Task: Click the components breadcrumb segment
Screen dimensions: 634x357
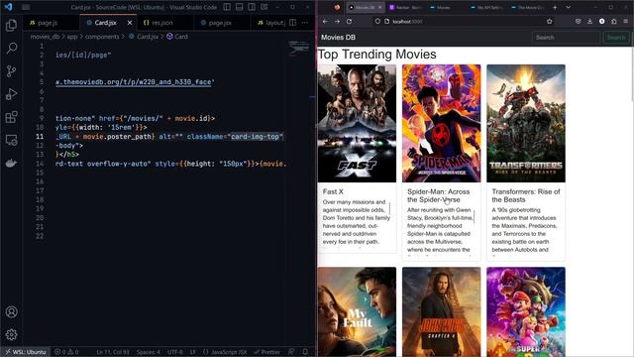Action: point(102,37)
